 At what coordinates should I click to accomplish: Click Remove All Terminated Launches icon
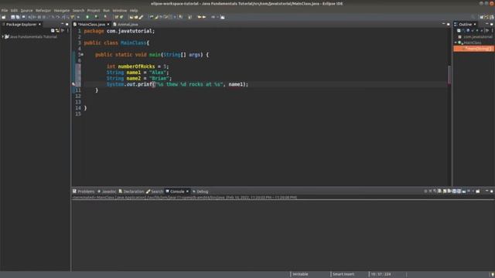[x=435, y=191]
